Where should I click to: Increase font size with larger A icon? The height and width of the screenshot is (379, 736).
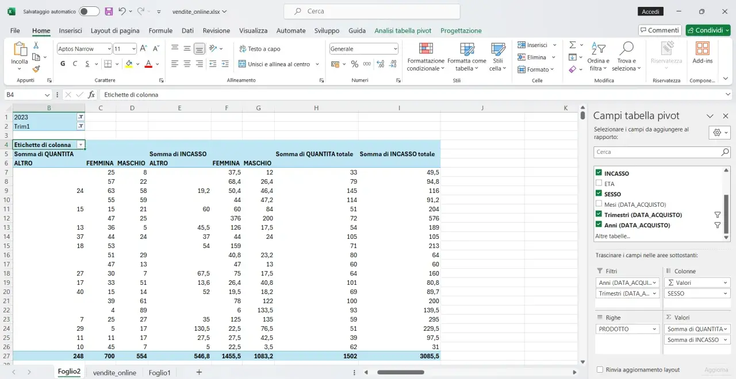click(144, 49)
